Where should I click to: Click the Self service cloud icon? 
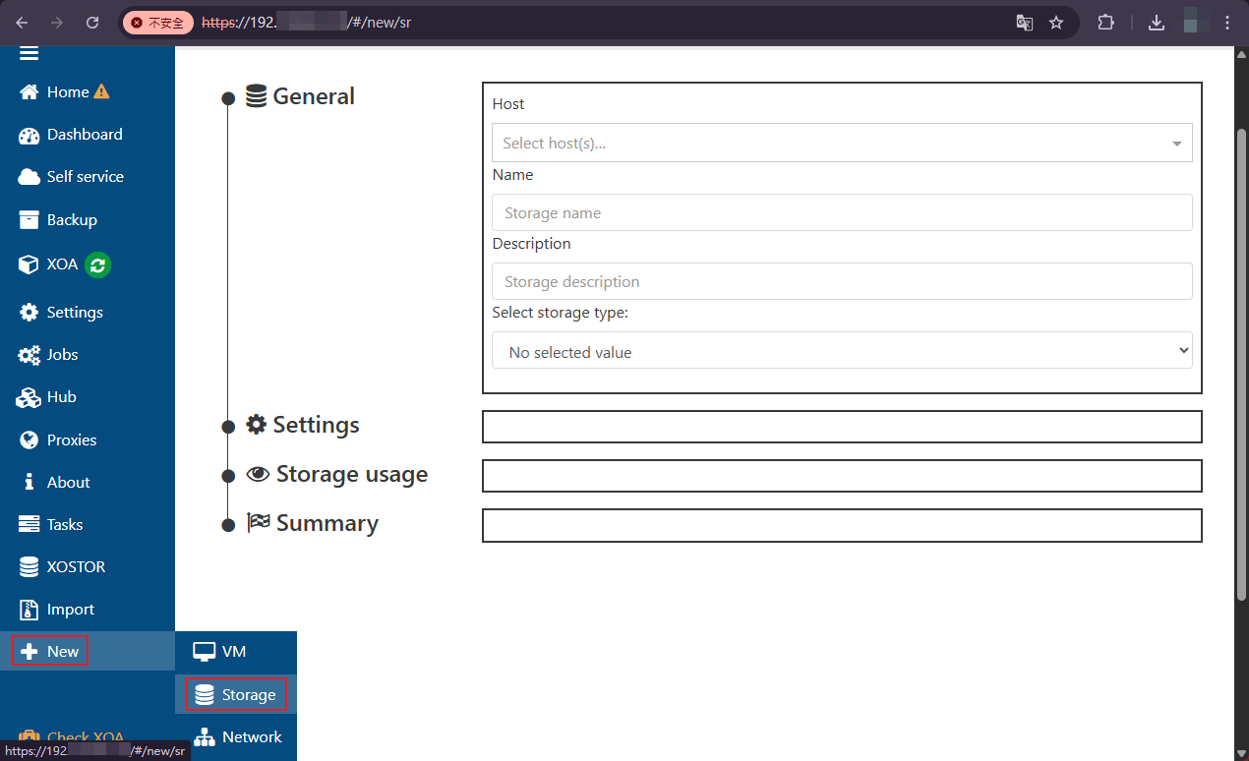(x=29, y=177)
